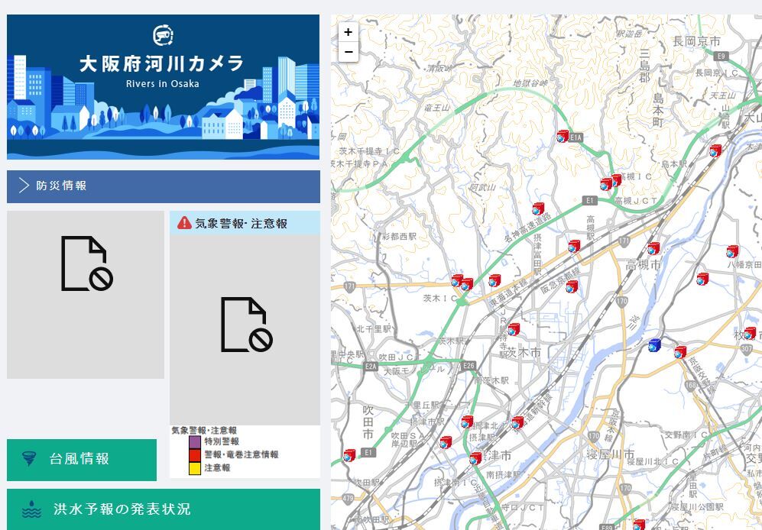The image size is (762, 530).
Task: Click broken image placeholder under 防災情報
Action: point(86,294)
